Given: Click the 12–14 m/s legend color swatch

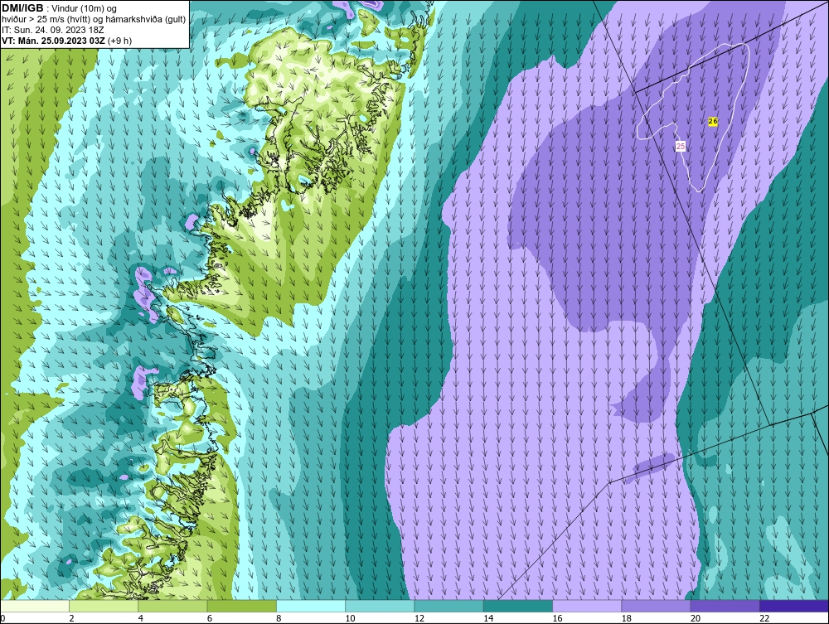Looking at the screenshot, I should tap(448, 606).
